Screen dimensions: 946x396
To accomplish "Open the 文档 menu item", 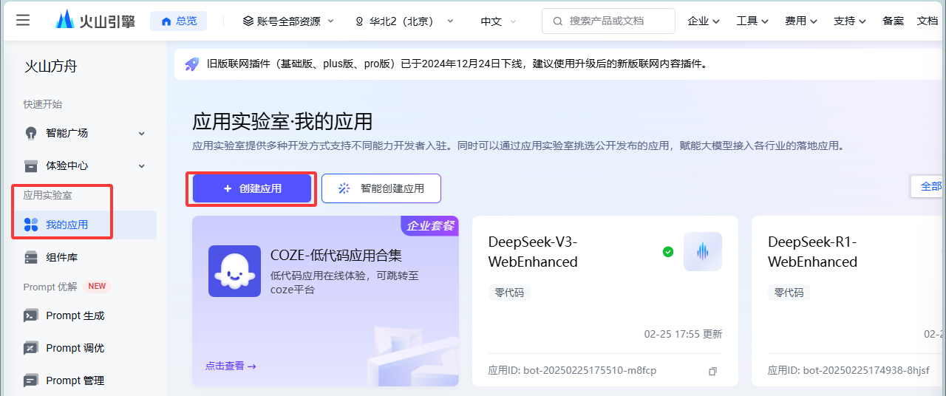I will (928, 21).
